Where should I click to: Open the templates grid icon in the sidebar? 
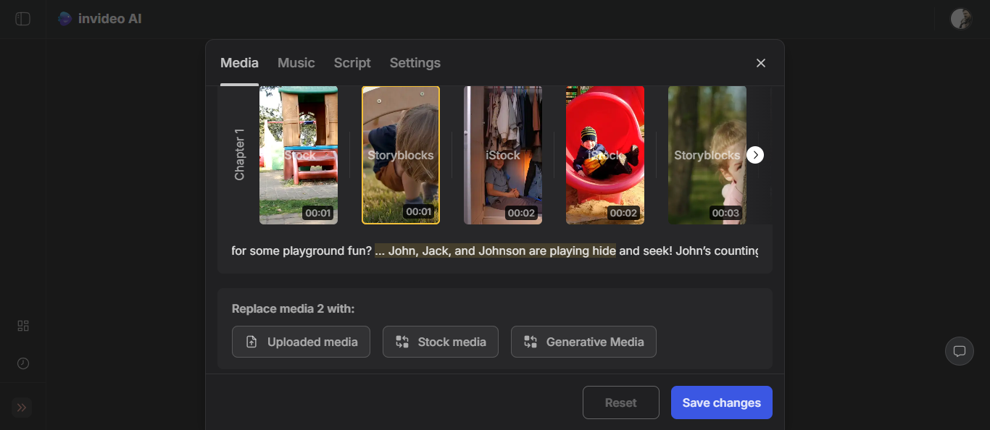[22, 326]
